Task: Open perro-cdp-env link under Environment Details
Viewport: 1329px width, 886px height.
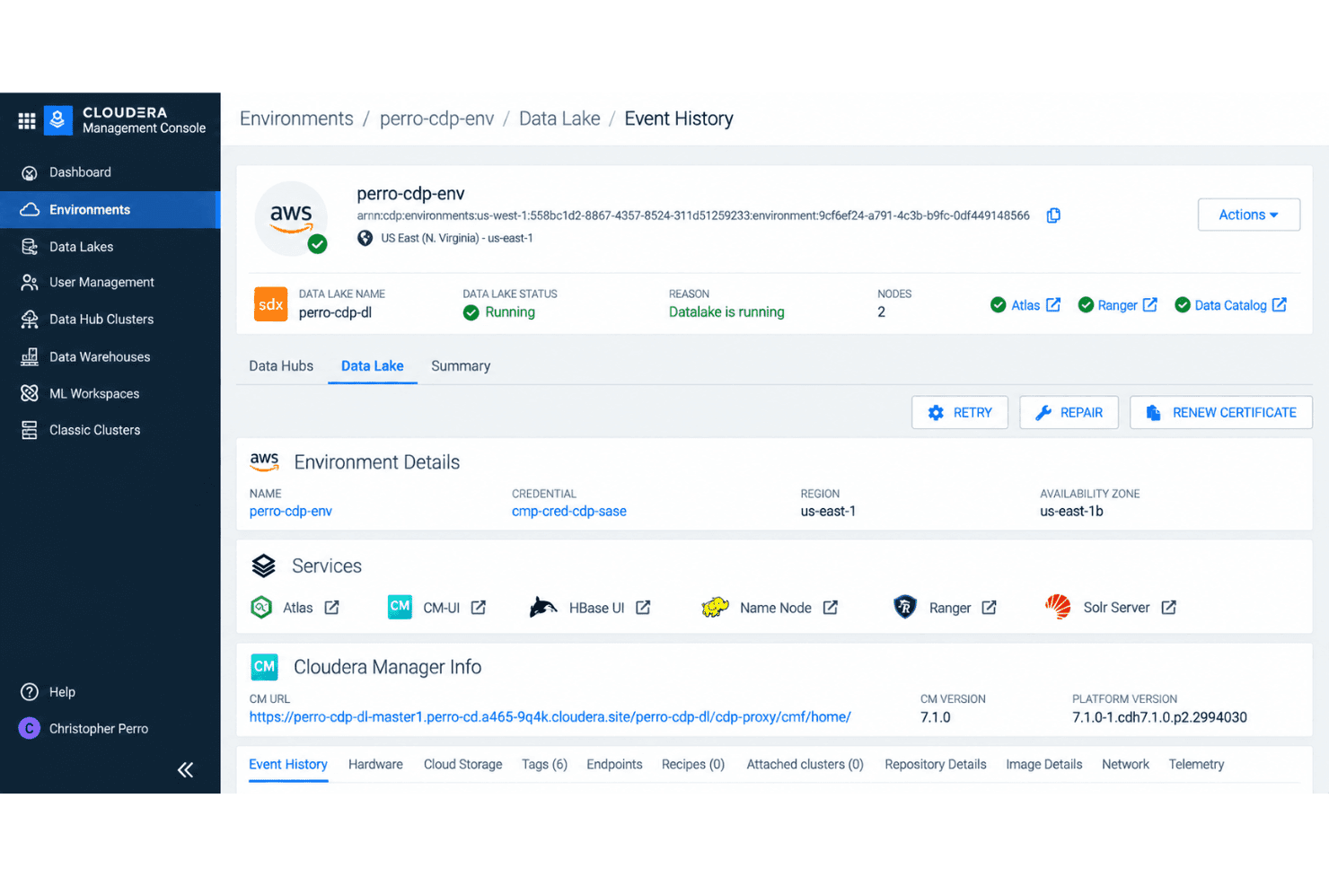Action: (x=291, y=512)
